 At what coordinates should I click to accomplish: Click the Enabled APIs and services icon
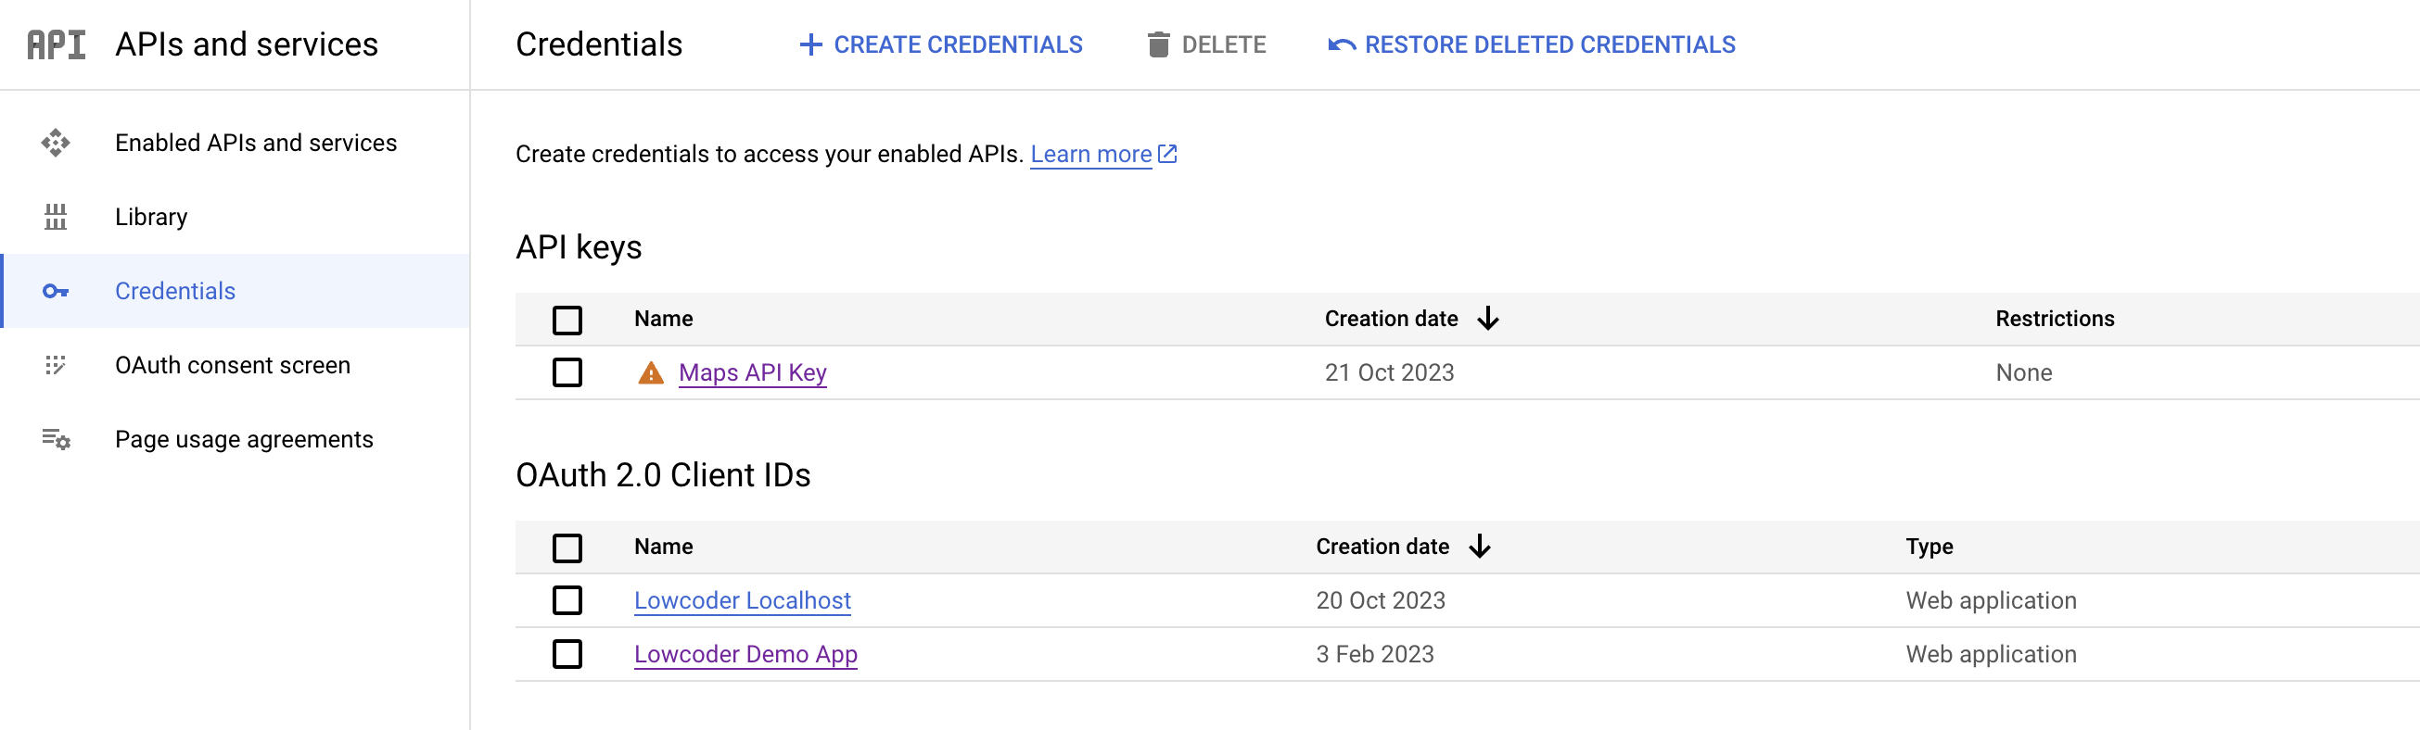(56, 143)
